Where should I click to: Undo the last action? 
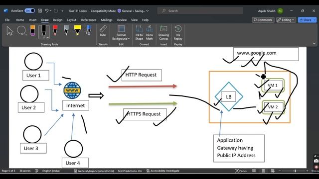click(46, 11)
